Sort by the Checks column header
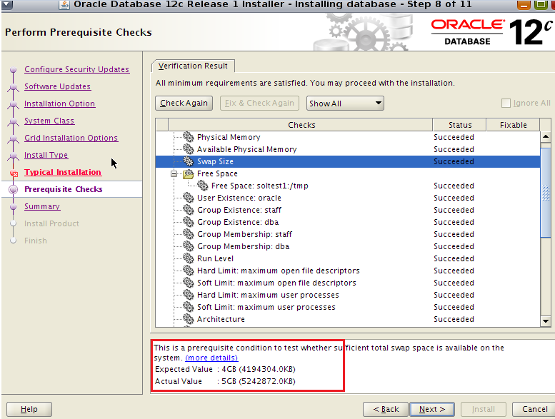The width and height of the screenshot is (555, 419). click(x=301, y=125)
